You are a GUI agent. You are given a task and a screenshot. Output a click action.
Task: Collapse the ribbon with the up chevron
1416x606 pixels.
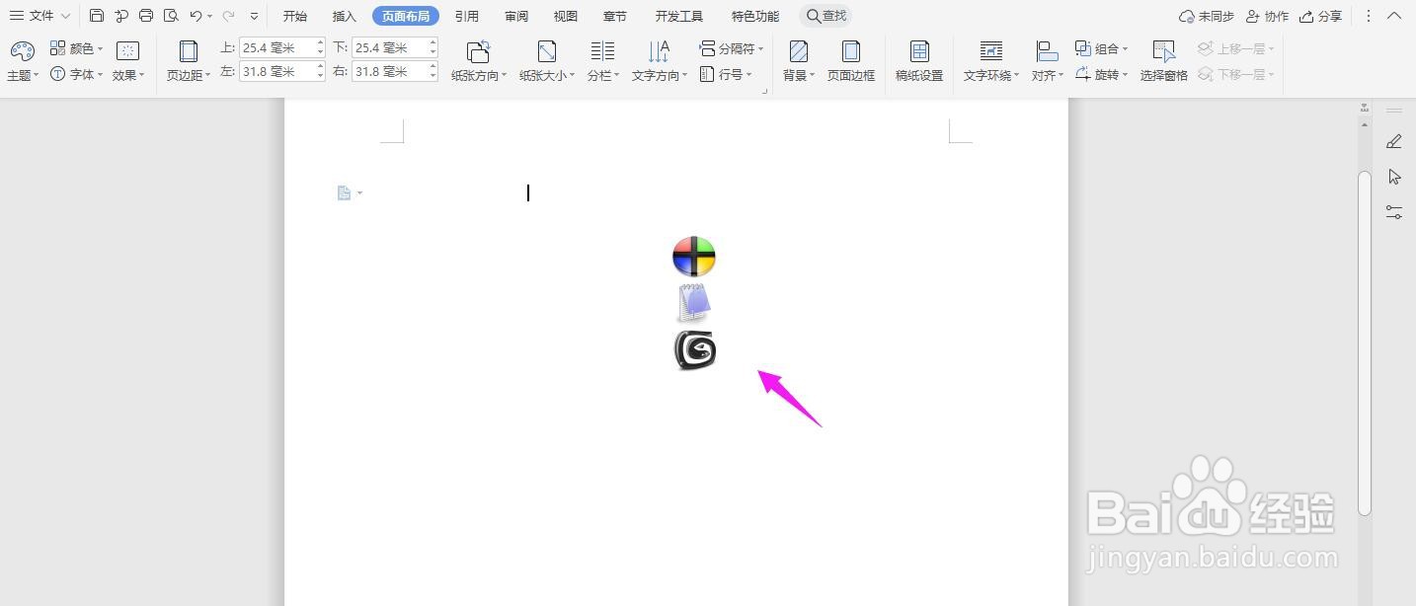point(1394,16)
